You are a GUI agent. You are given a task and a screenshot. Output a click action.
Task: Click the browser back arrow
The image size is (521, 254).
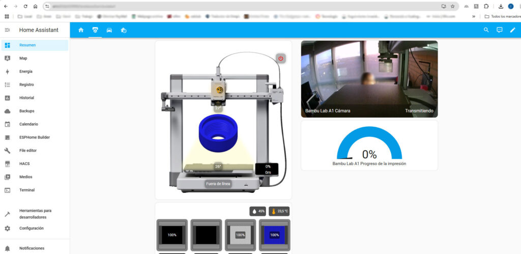tap(6, 6)
